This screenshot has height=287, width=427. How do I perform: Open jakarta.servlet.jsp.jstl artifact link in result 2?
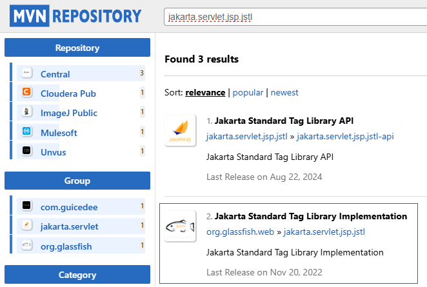pos(324,232)
